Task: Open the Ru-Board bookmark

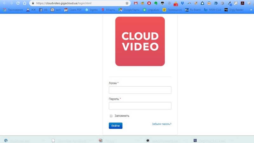Action: point(193,10)
